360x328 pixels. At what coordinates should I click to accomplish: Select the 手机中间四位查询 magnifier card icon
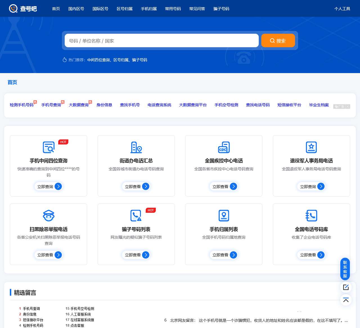pyautogui.click(x=48, y=147)
